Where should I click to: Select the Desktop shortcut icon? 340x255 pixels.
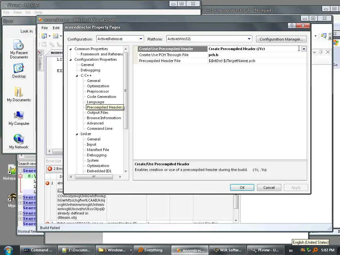tap(19, 71)
